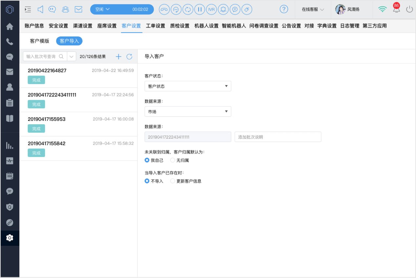Open the monitoring pulse icon in the sidebar
This screenshot has width=416, height=278.
tap(10, 161)
